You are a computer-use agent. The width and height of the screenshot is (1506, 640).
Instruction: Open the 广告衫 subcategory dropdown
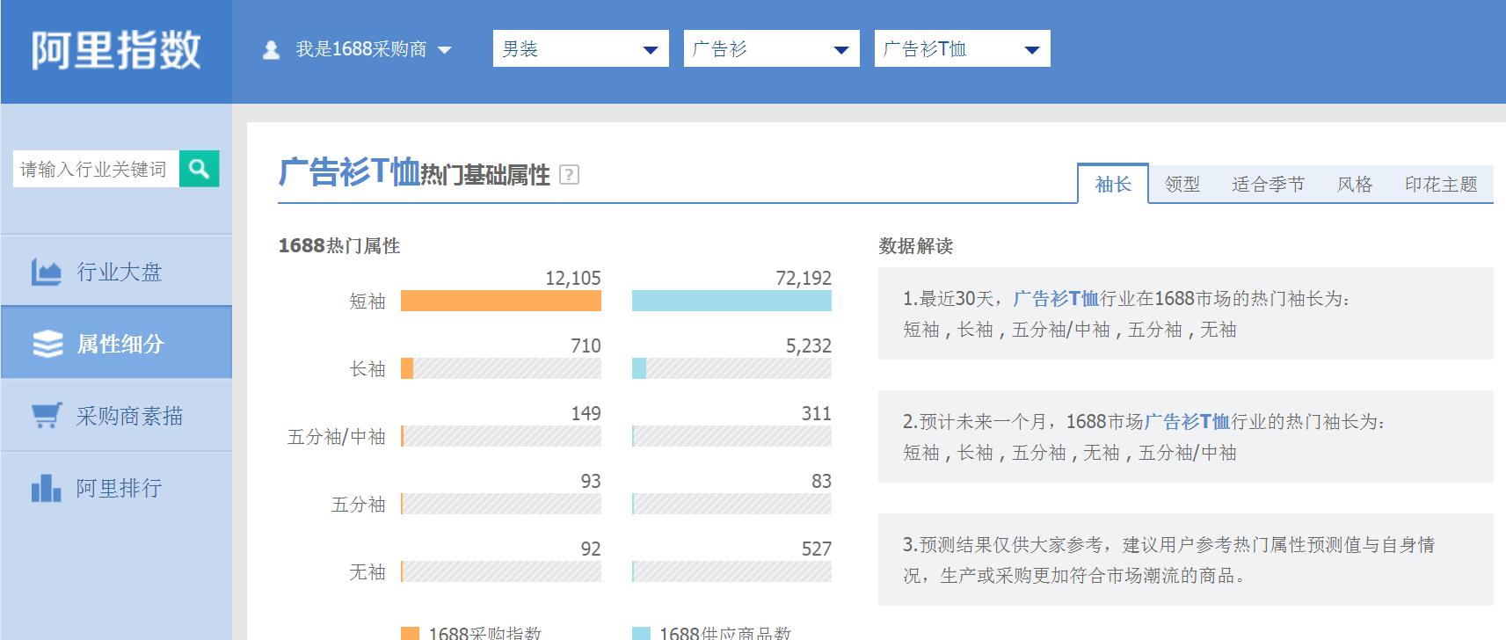pos(772,48)
